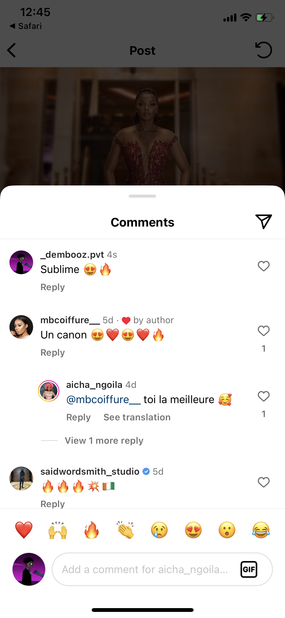285x618 pixels.
Task: Tap the share paper-plane icon beside Comments
Action: pyautogui.click(x=263, y=221)
